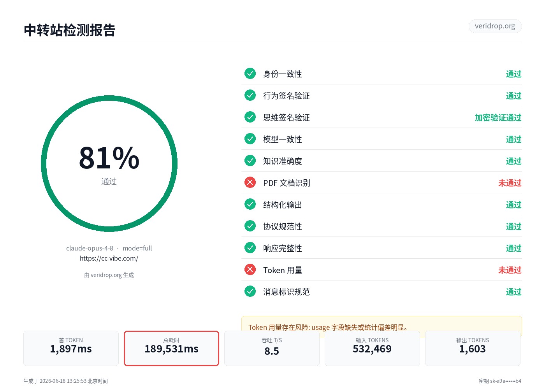Select the highlighted 总耗时 189,531ms card
The image size is (545, 389).
[171, 348]
